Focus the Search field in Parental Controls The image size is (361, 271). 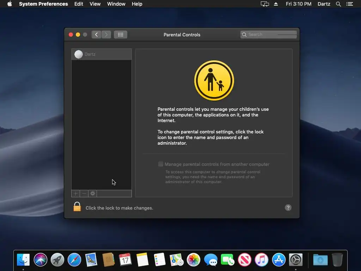[268, 35]
